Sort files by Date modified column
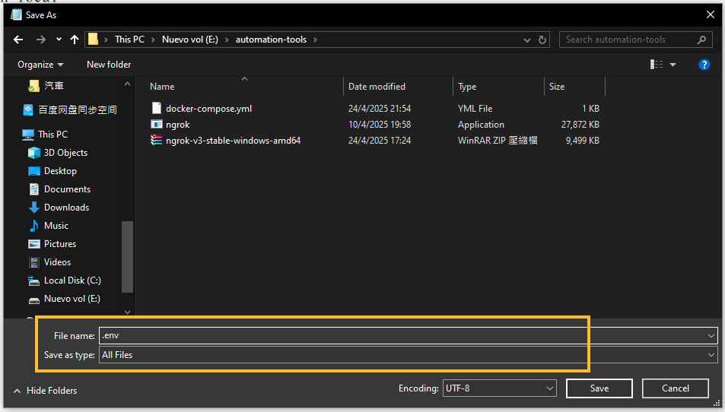The width and height of the screenshot is (725, 412). pos(377,87)
